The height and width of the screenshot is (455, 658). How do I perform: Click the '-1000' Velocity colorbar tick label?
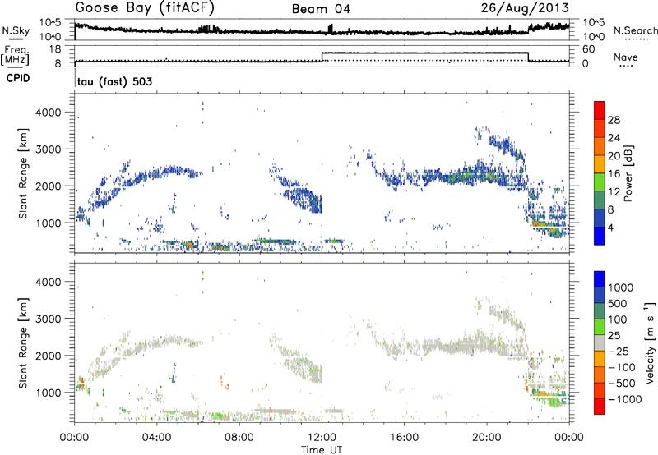(625, 399)
